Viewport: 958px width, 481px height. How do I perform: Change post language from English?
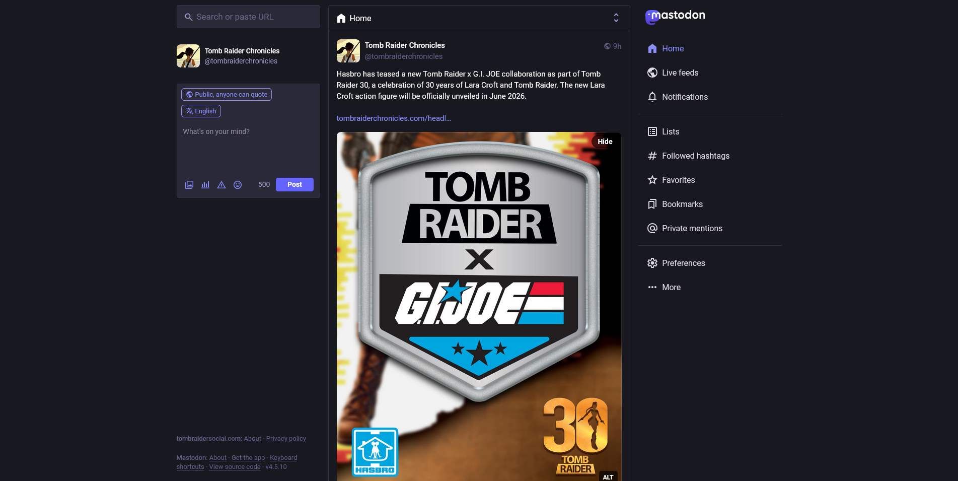point(201,111)
